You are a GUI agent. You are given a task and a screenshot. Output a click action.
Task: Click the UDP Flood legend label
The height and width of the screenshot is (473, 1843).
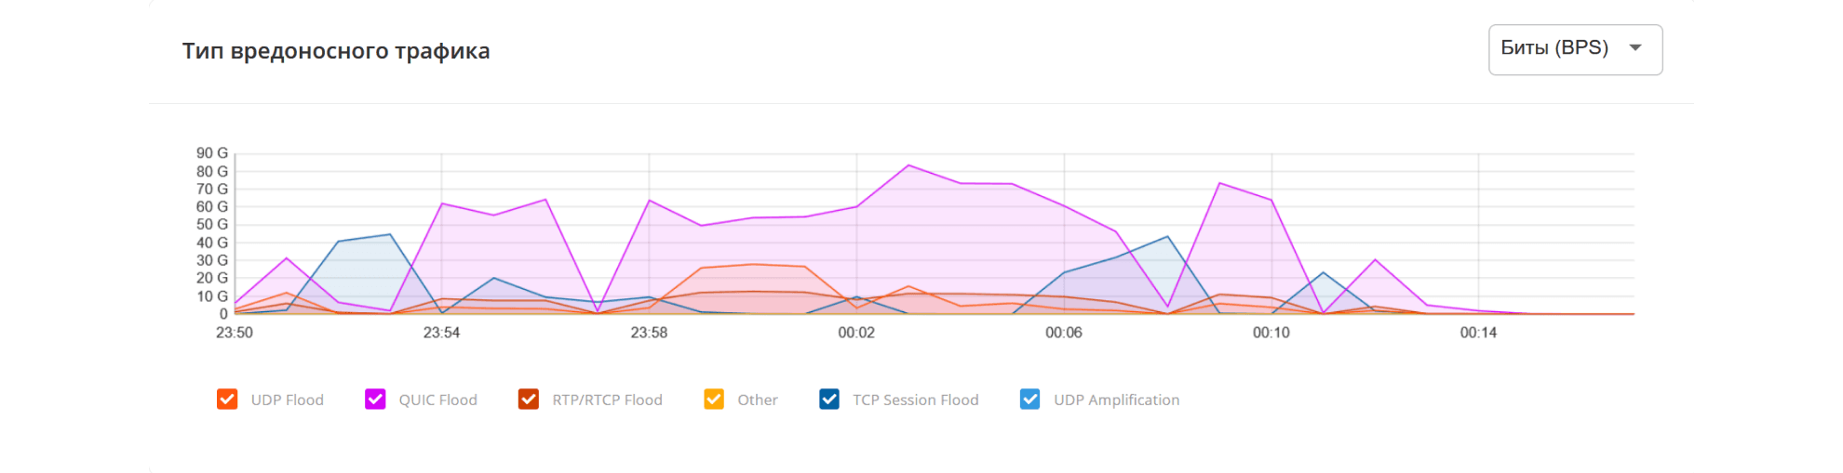coord(287,401)
